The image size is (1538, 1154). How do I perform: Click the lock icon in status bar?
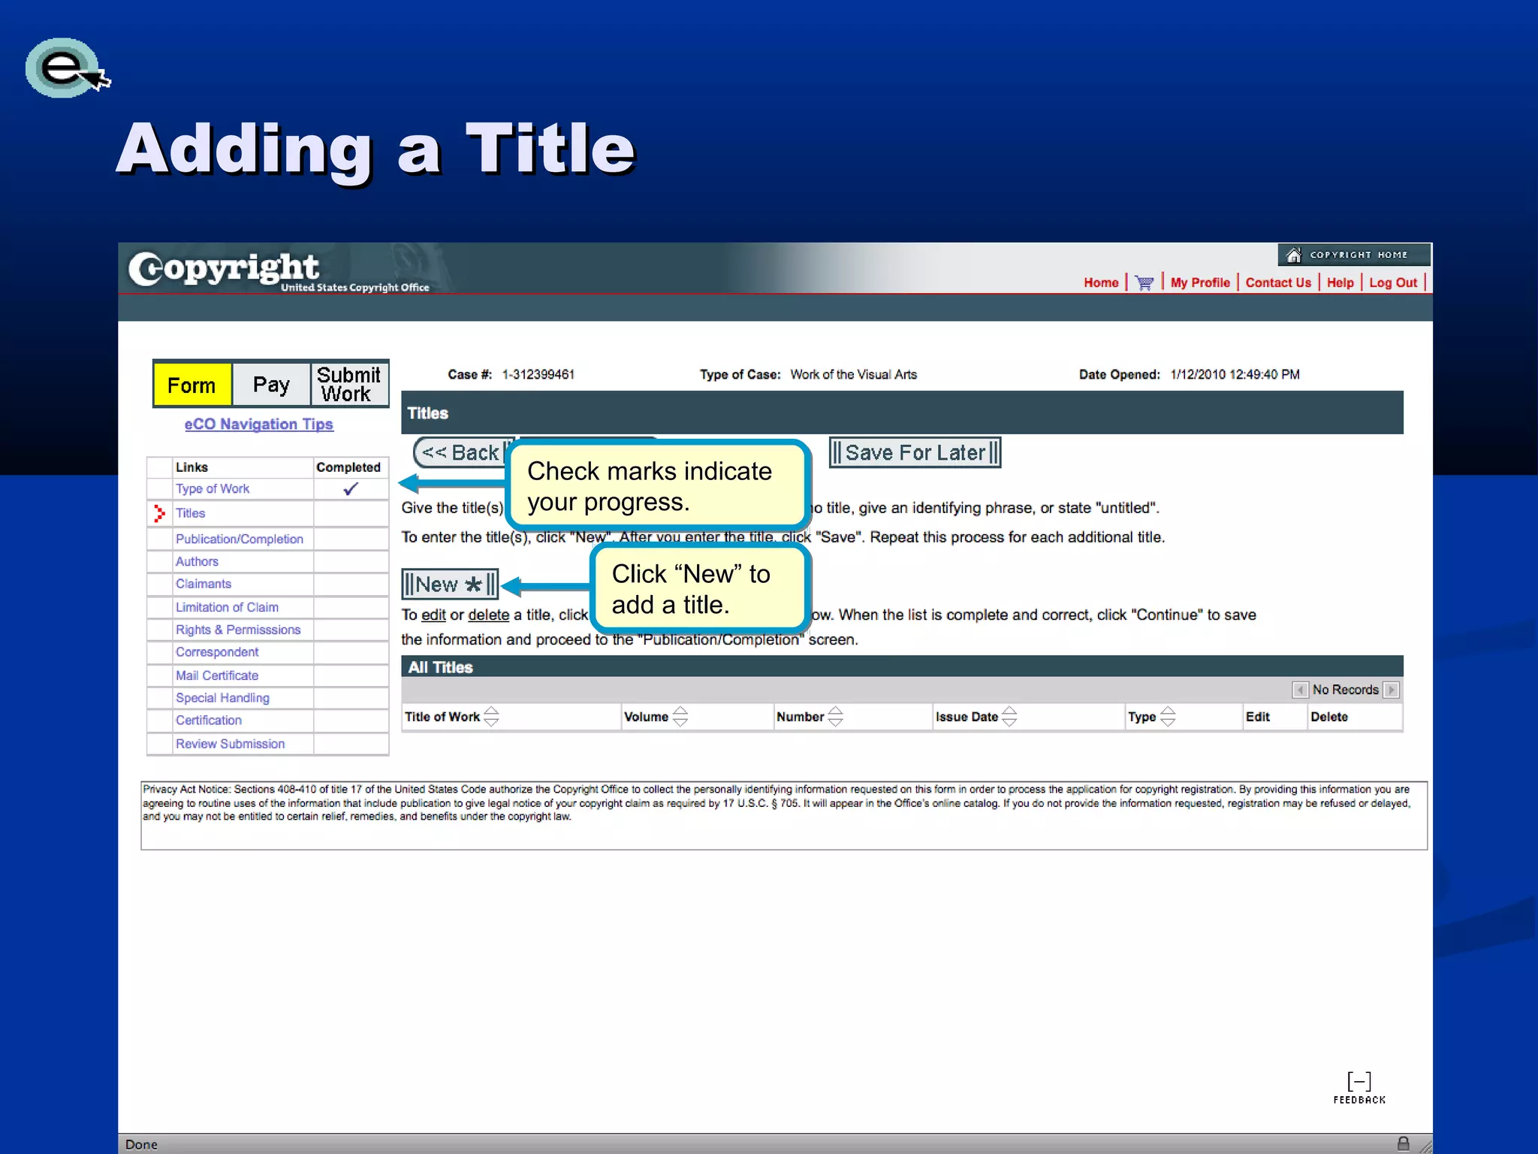[1403, 1143]
